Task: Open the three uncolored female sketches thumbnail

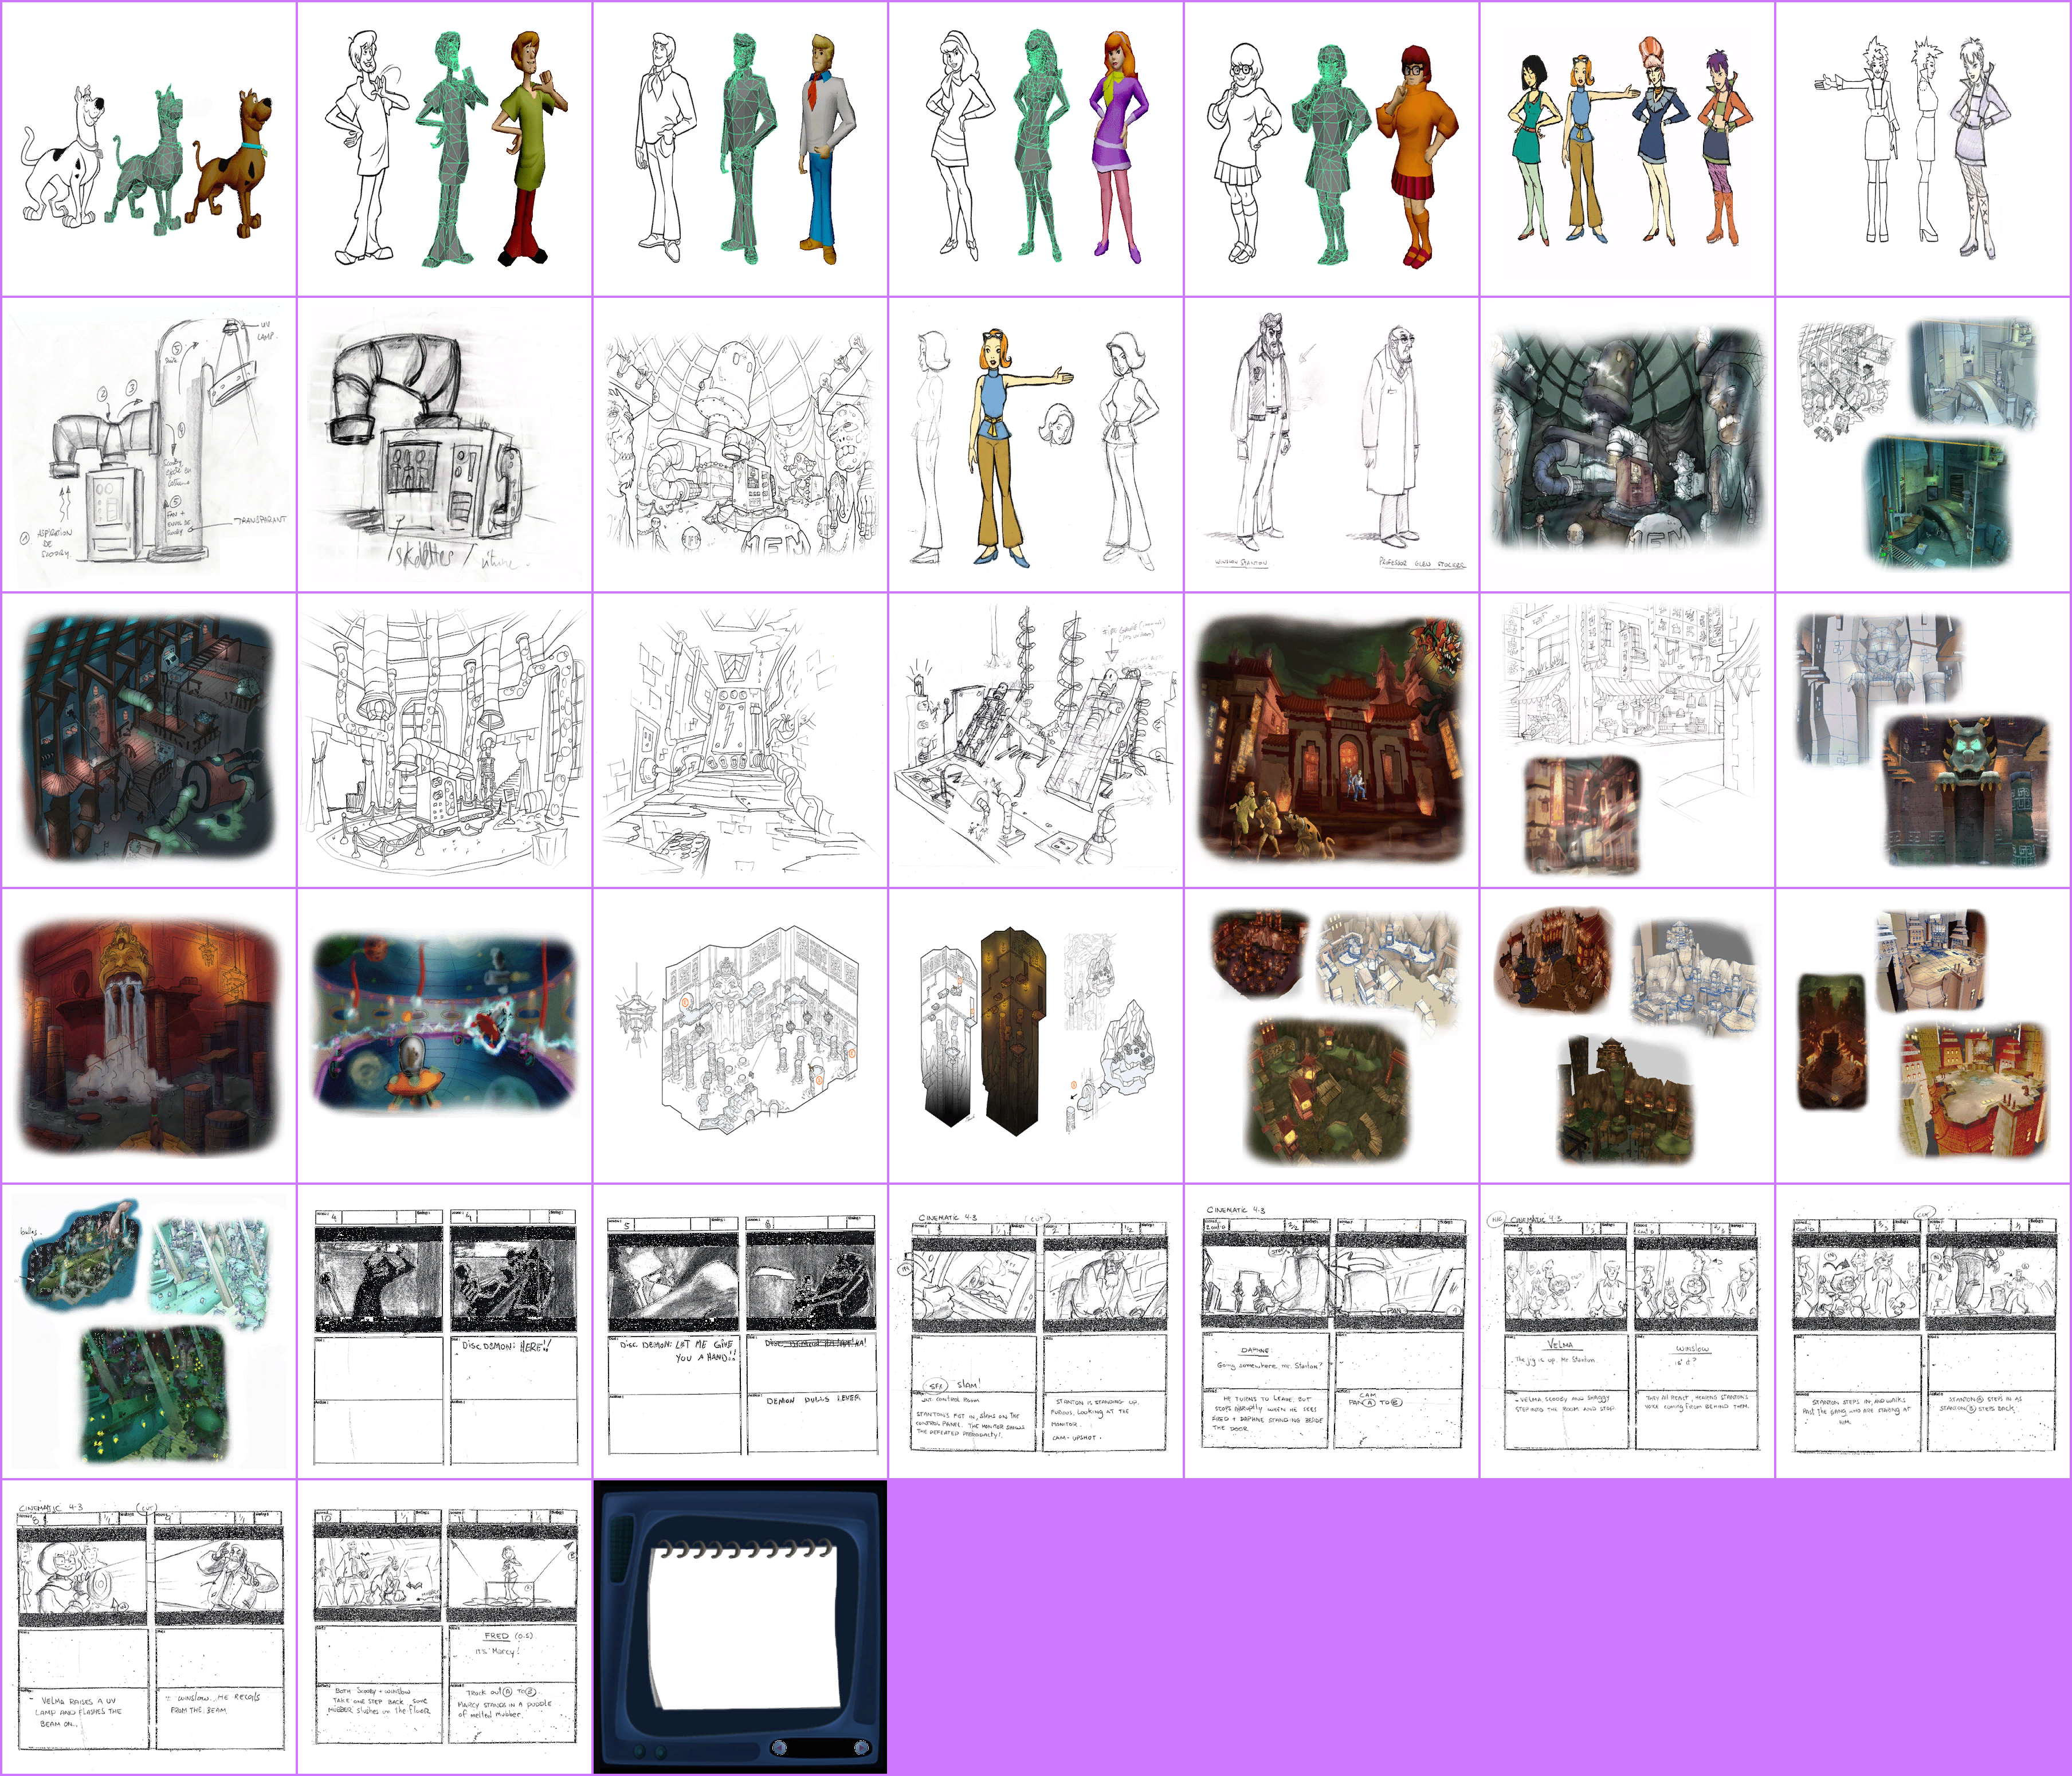Action: coord(1924,148)
